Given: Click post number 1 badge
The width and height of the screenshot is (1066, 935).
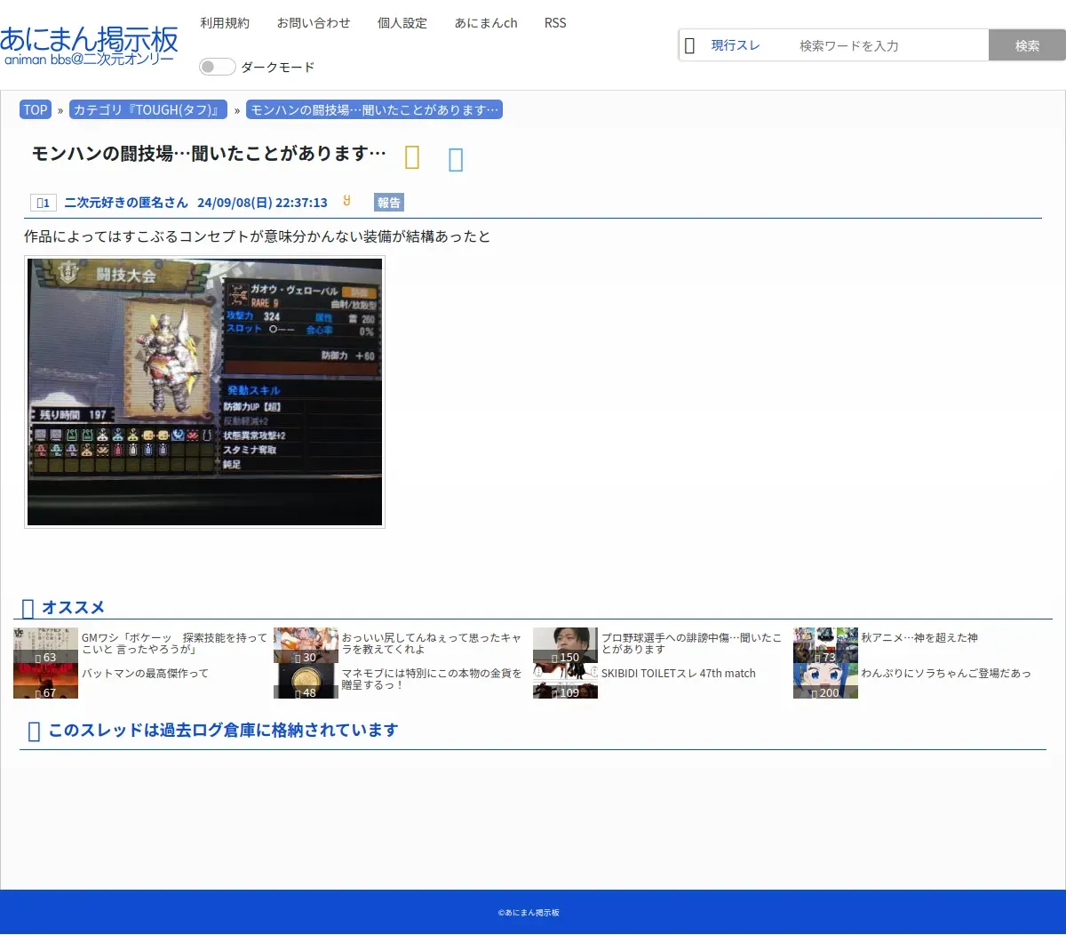Looking at the screenshot, I should coord(43,203).
